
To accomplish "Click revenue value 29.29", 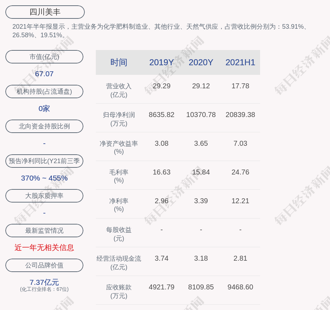I will pos(161,86).
